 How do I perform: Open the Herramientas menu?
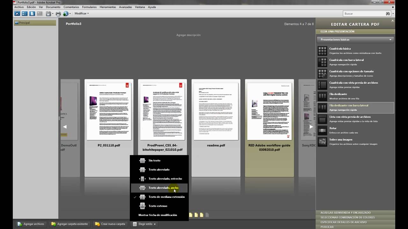point(108,7)
